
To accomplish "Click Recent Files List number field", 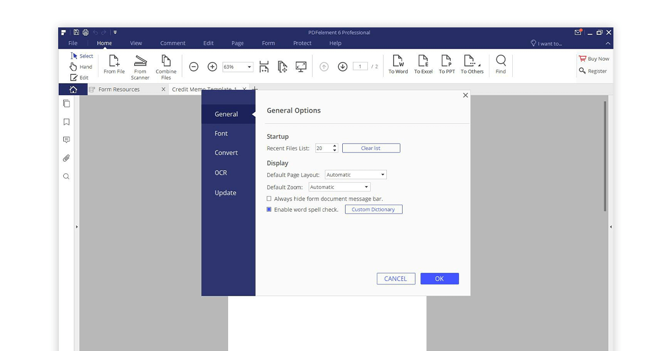I will pyautogui.click(x=327, y=148).
